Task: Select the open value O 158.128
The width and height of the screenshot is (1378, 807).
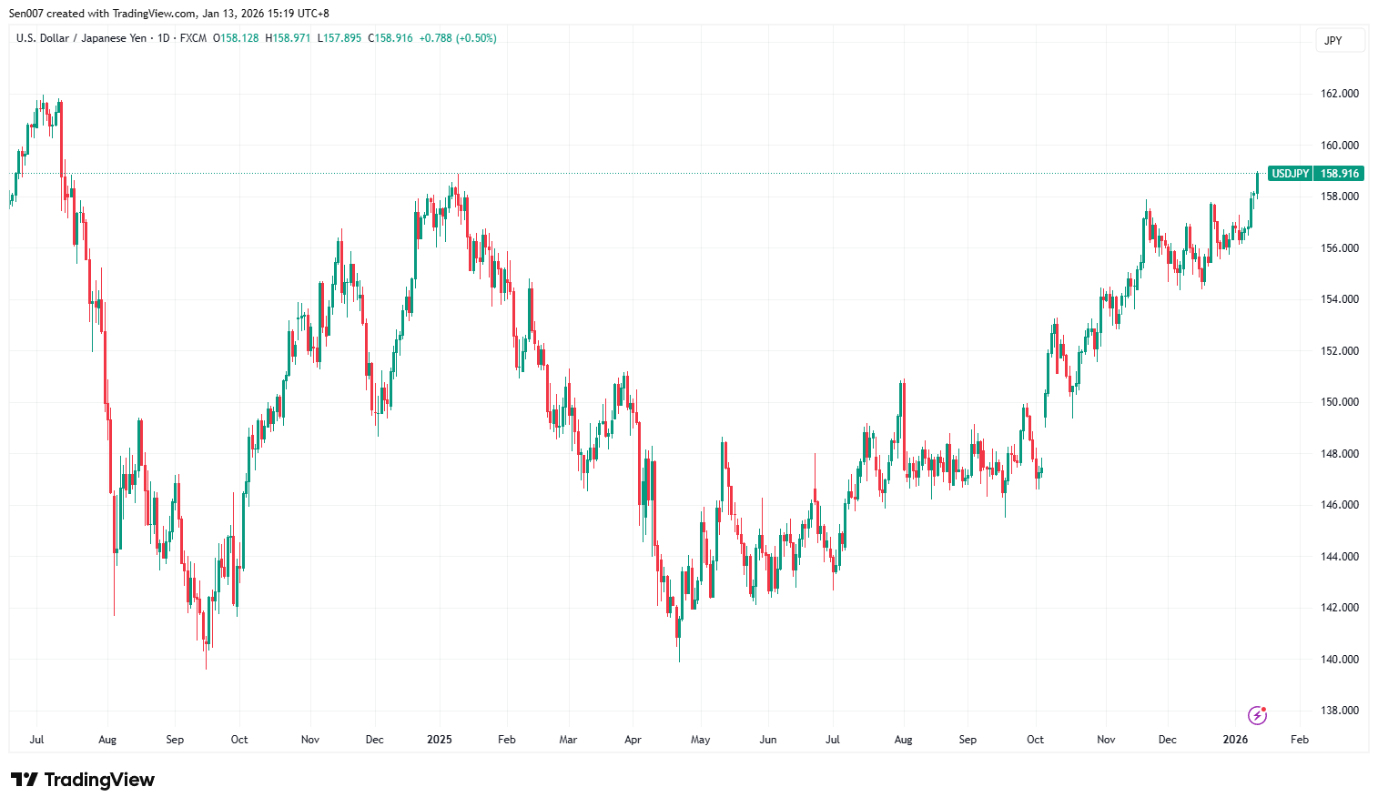Action: pyautogui.click(x=237, y=38)
